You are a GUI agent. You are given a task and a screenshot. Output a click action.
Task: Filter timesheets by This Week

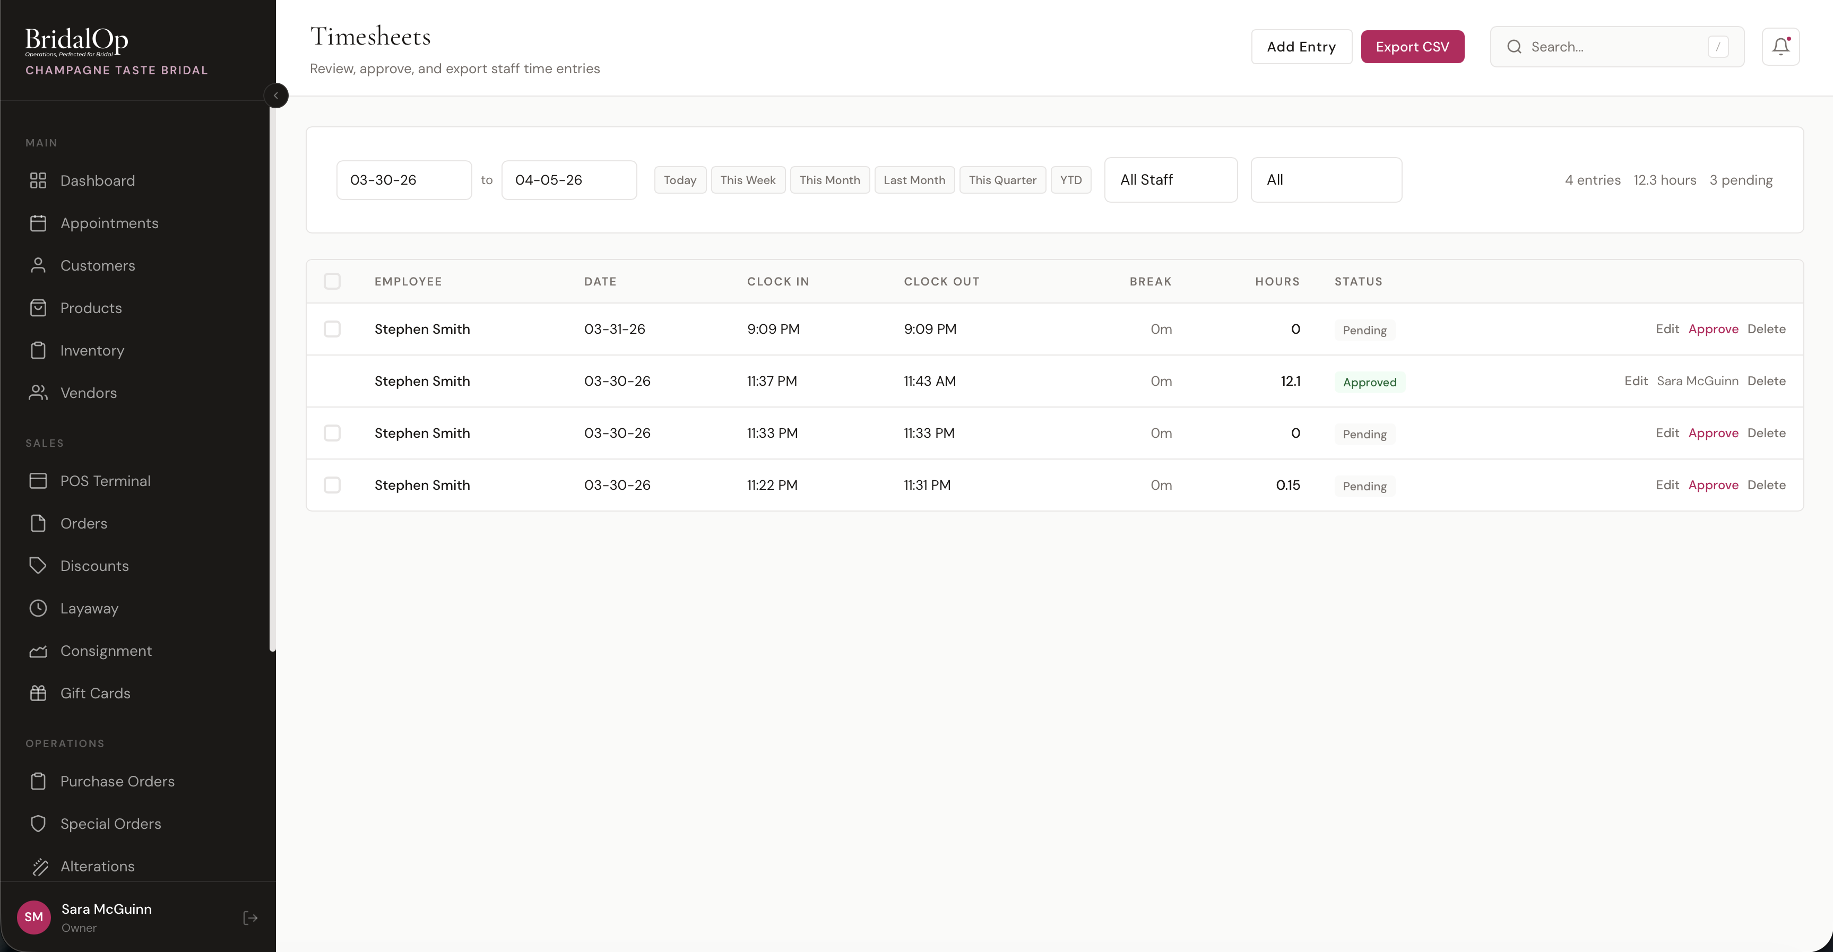pos(748,180)
